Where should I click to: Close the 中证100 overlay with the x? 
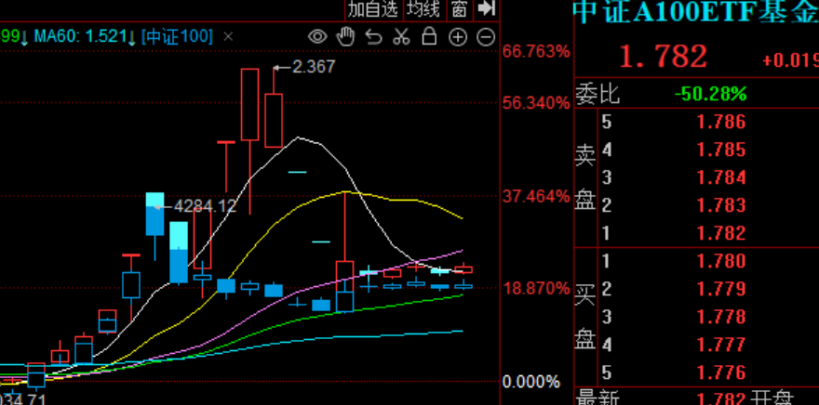227,37
